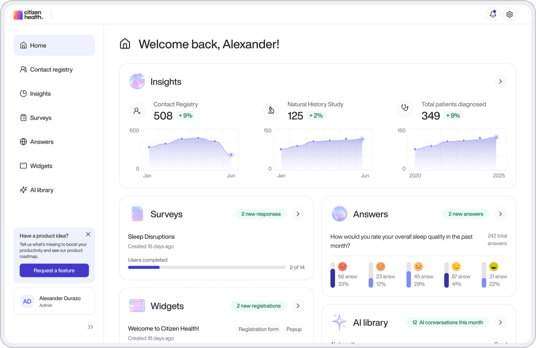Click the neutral face emoji
536x348 pixels.
pyautogui.click(x=418, y=266)
